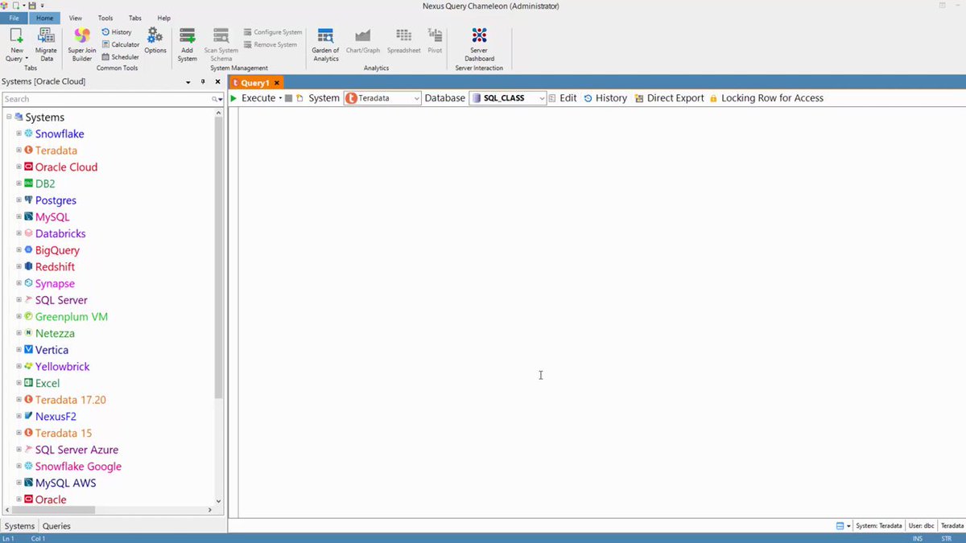The height and width of the screenshot is (543, 966).
Task: Click History in query toolbar
Action: click(x=605, y=98)
